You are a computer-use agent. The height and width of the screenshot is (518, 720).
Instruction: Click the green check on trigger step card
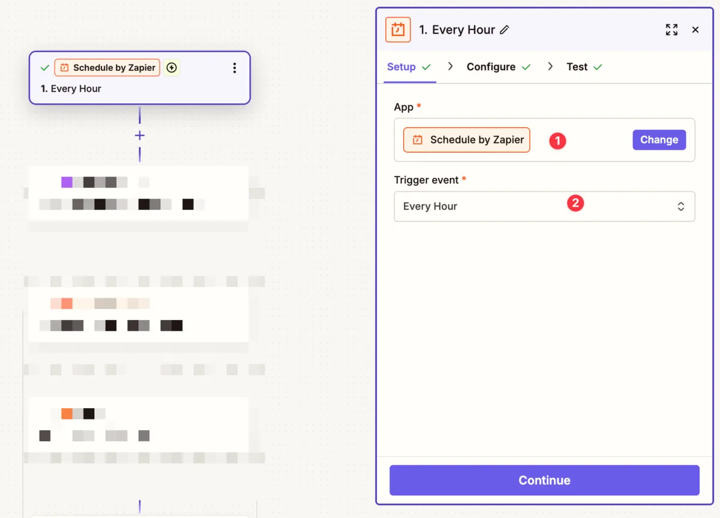(x=44, y=68)
